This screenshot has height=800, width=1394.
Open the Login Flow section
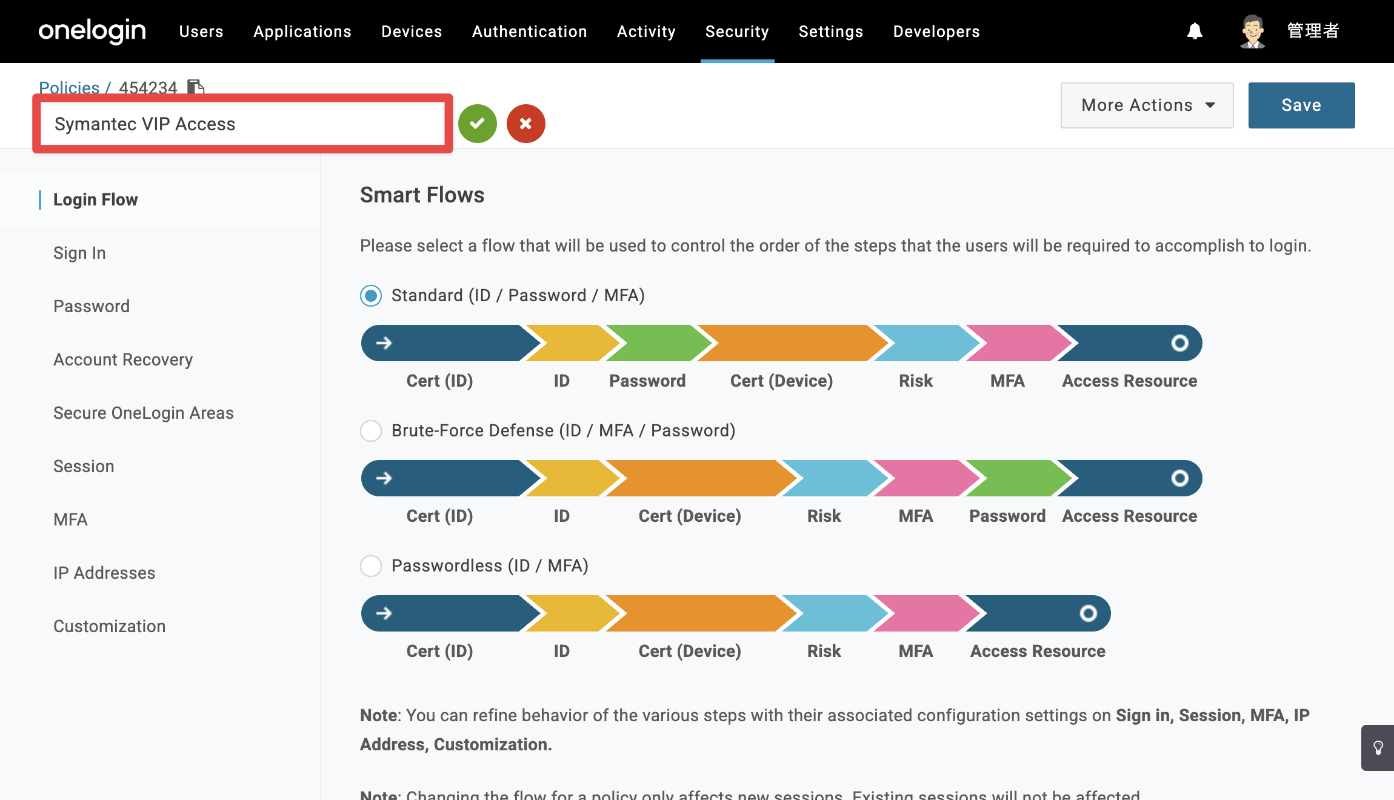(96, 200)
